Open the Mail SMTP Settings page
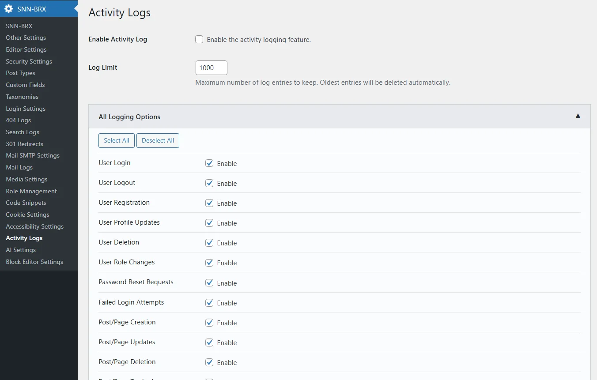The width and height of the screenshot is (597, 380). tap(32, 155)
